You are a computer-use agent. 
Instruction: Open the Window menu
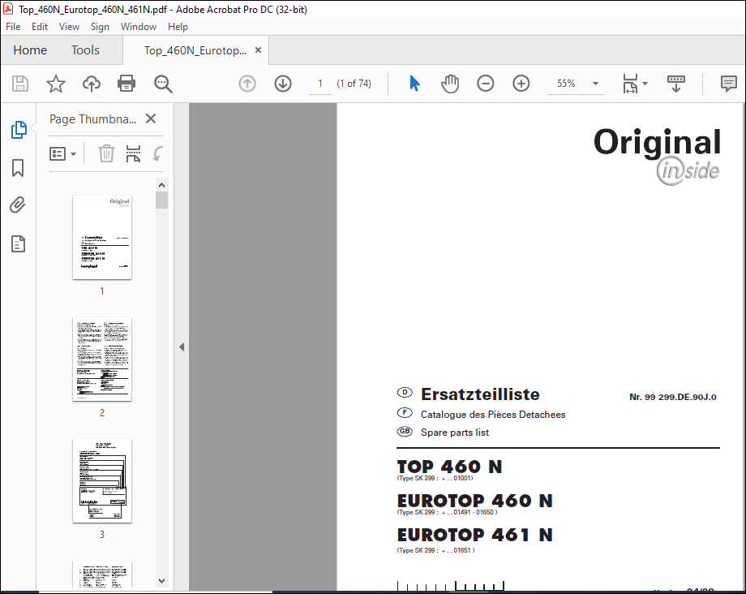pos(139,27)
